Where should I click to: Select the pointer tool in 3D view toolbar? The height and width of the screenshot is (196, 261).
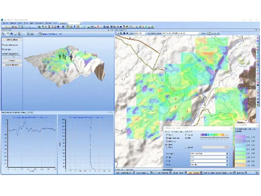point(3,33)
